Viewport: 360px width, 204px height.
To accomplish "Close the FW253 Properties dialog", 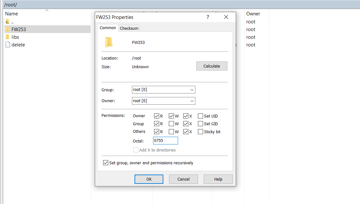I will pyautogui.click(x=226, y=17).
